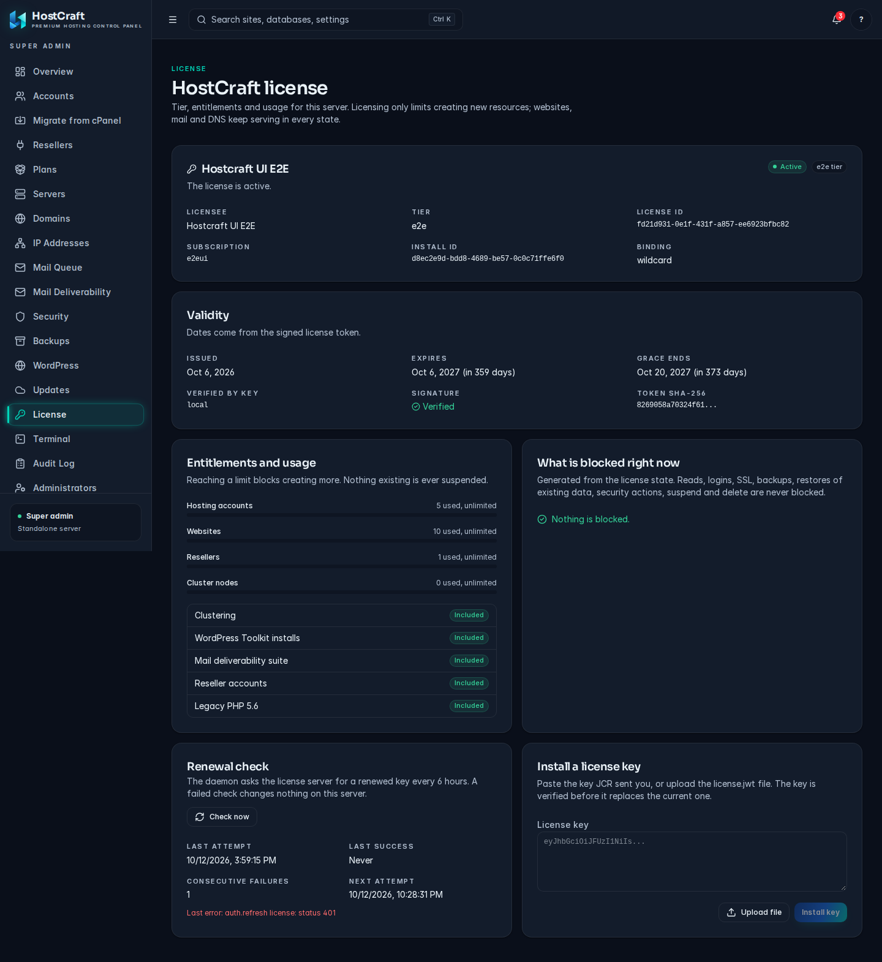This screenshot has height=962, width=882.
Task: Open Mail Deliverability from the sidebar
Action: click(76, 292)
